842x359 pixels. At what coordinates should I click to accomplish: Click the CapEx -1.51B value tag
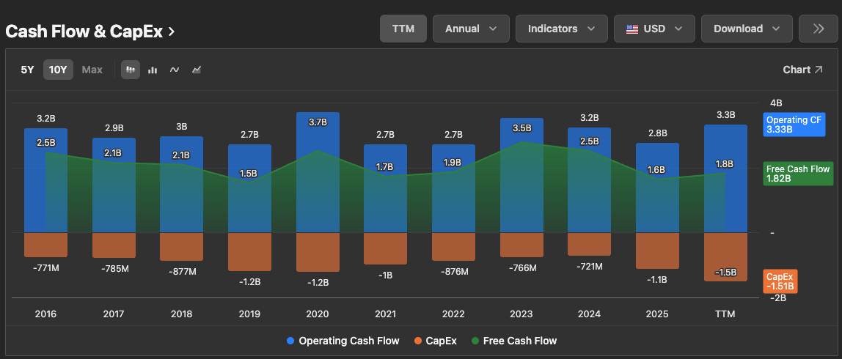click(780, 281)
